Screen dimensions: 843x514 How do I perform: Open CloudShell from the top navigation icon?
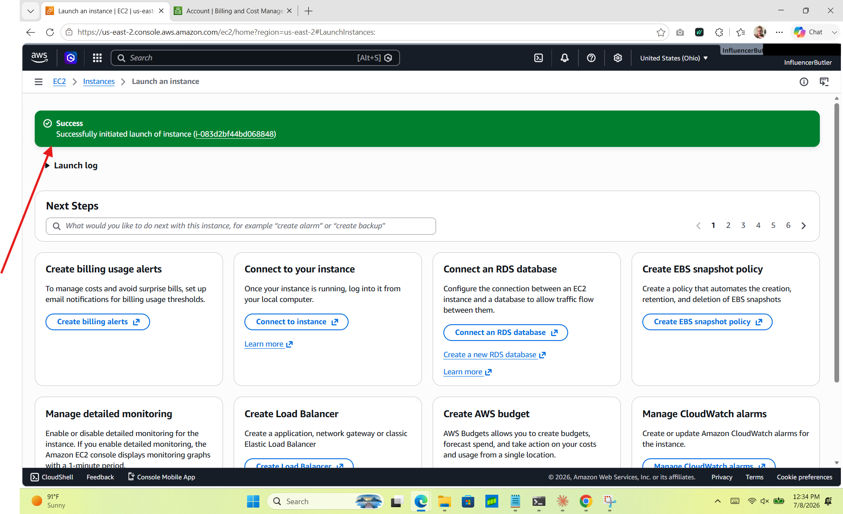pos(539,58)
